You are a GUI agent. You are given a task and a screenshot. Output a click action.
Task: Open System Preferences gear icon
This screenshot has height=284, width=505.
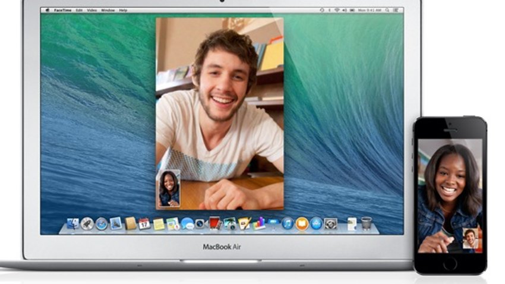tap(330, 224)
